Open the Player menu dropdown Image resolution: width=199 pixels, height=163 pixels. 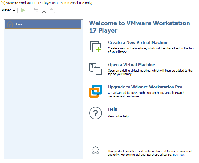[8, 10]
